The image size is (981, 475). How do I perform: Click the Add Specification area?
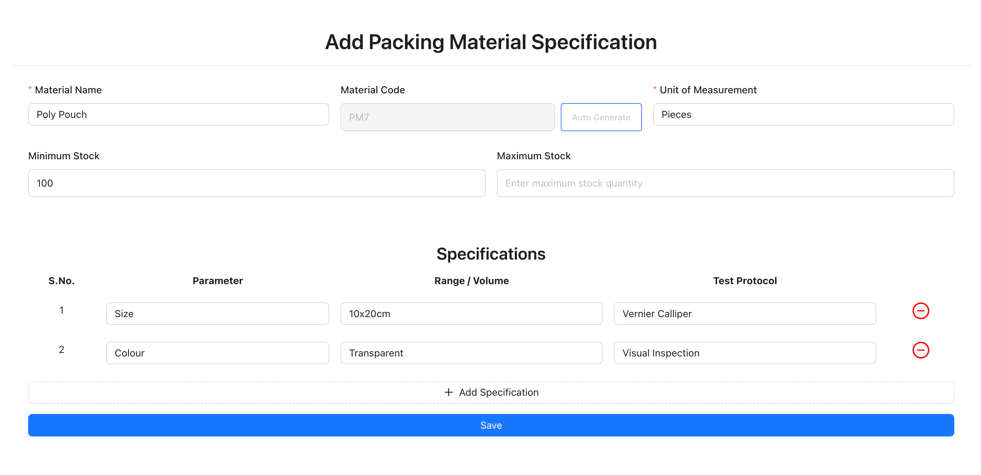[490, 392]
